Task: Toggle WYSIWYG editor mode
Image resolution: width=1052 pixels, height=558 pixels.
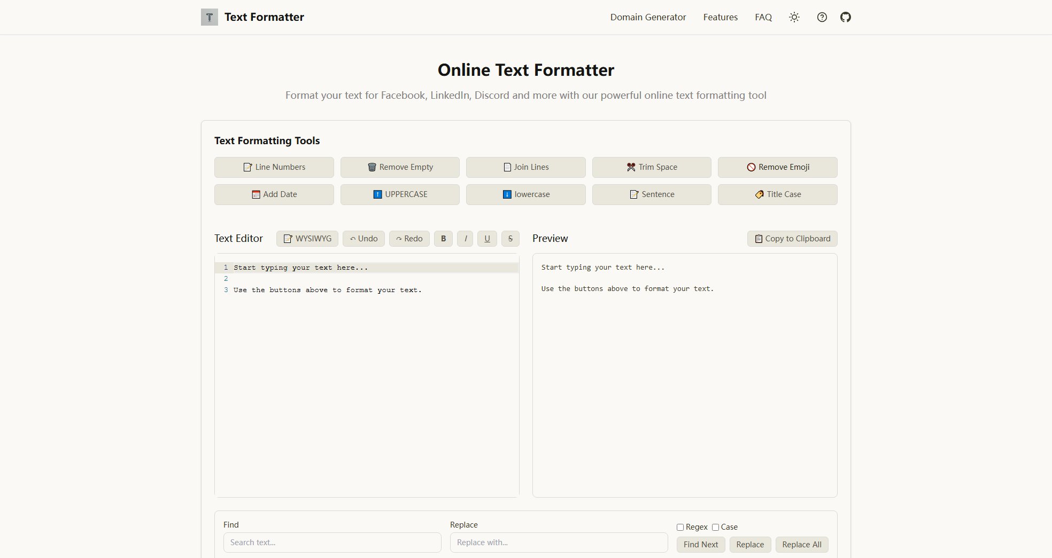Action: 307,239
